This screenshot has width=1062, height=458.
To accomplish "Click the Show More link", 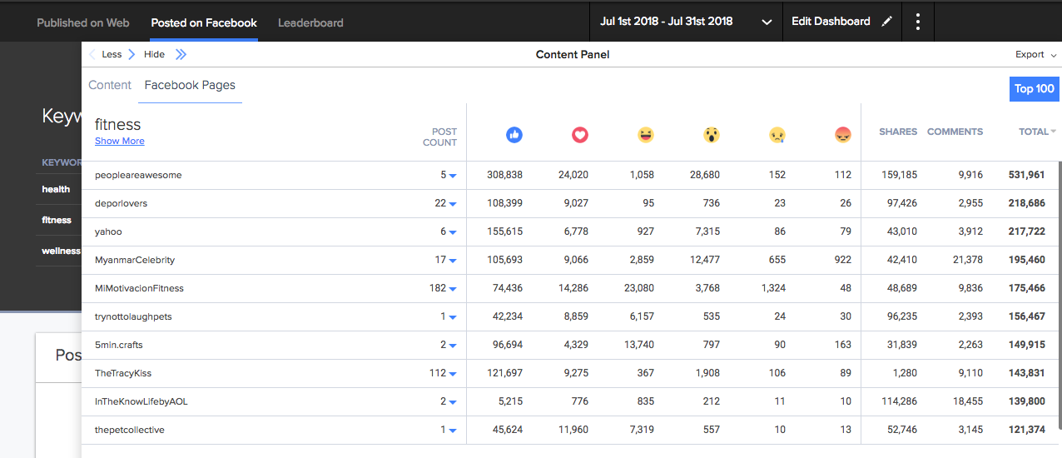I will pos(119,142).
